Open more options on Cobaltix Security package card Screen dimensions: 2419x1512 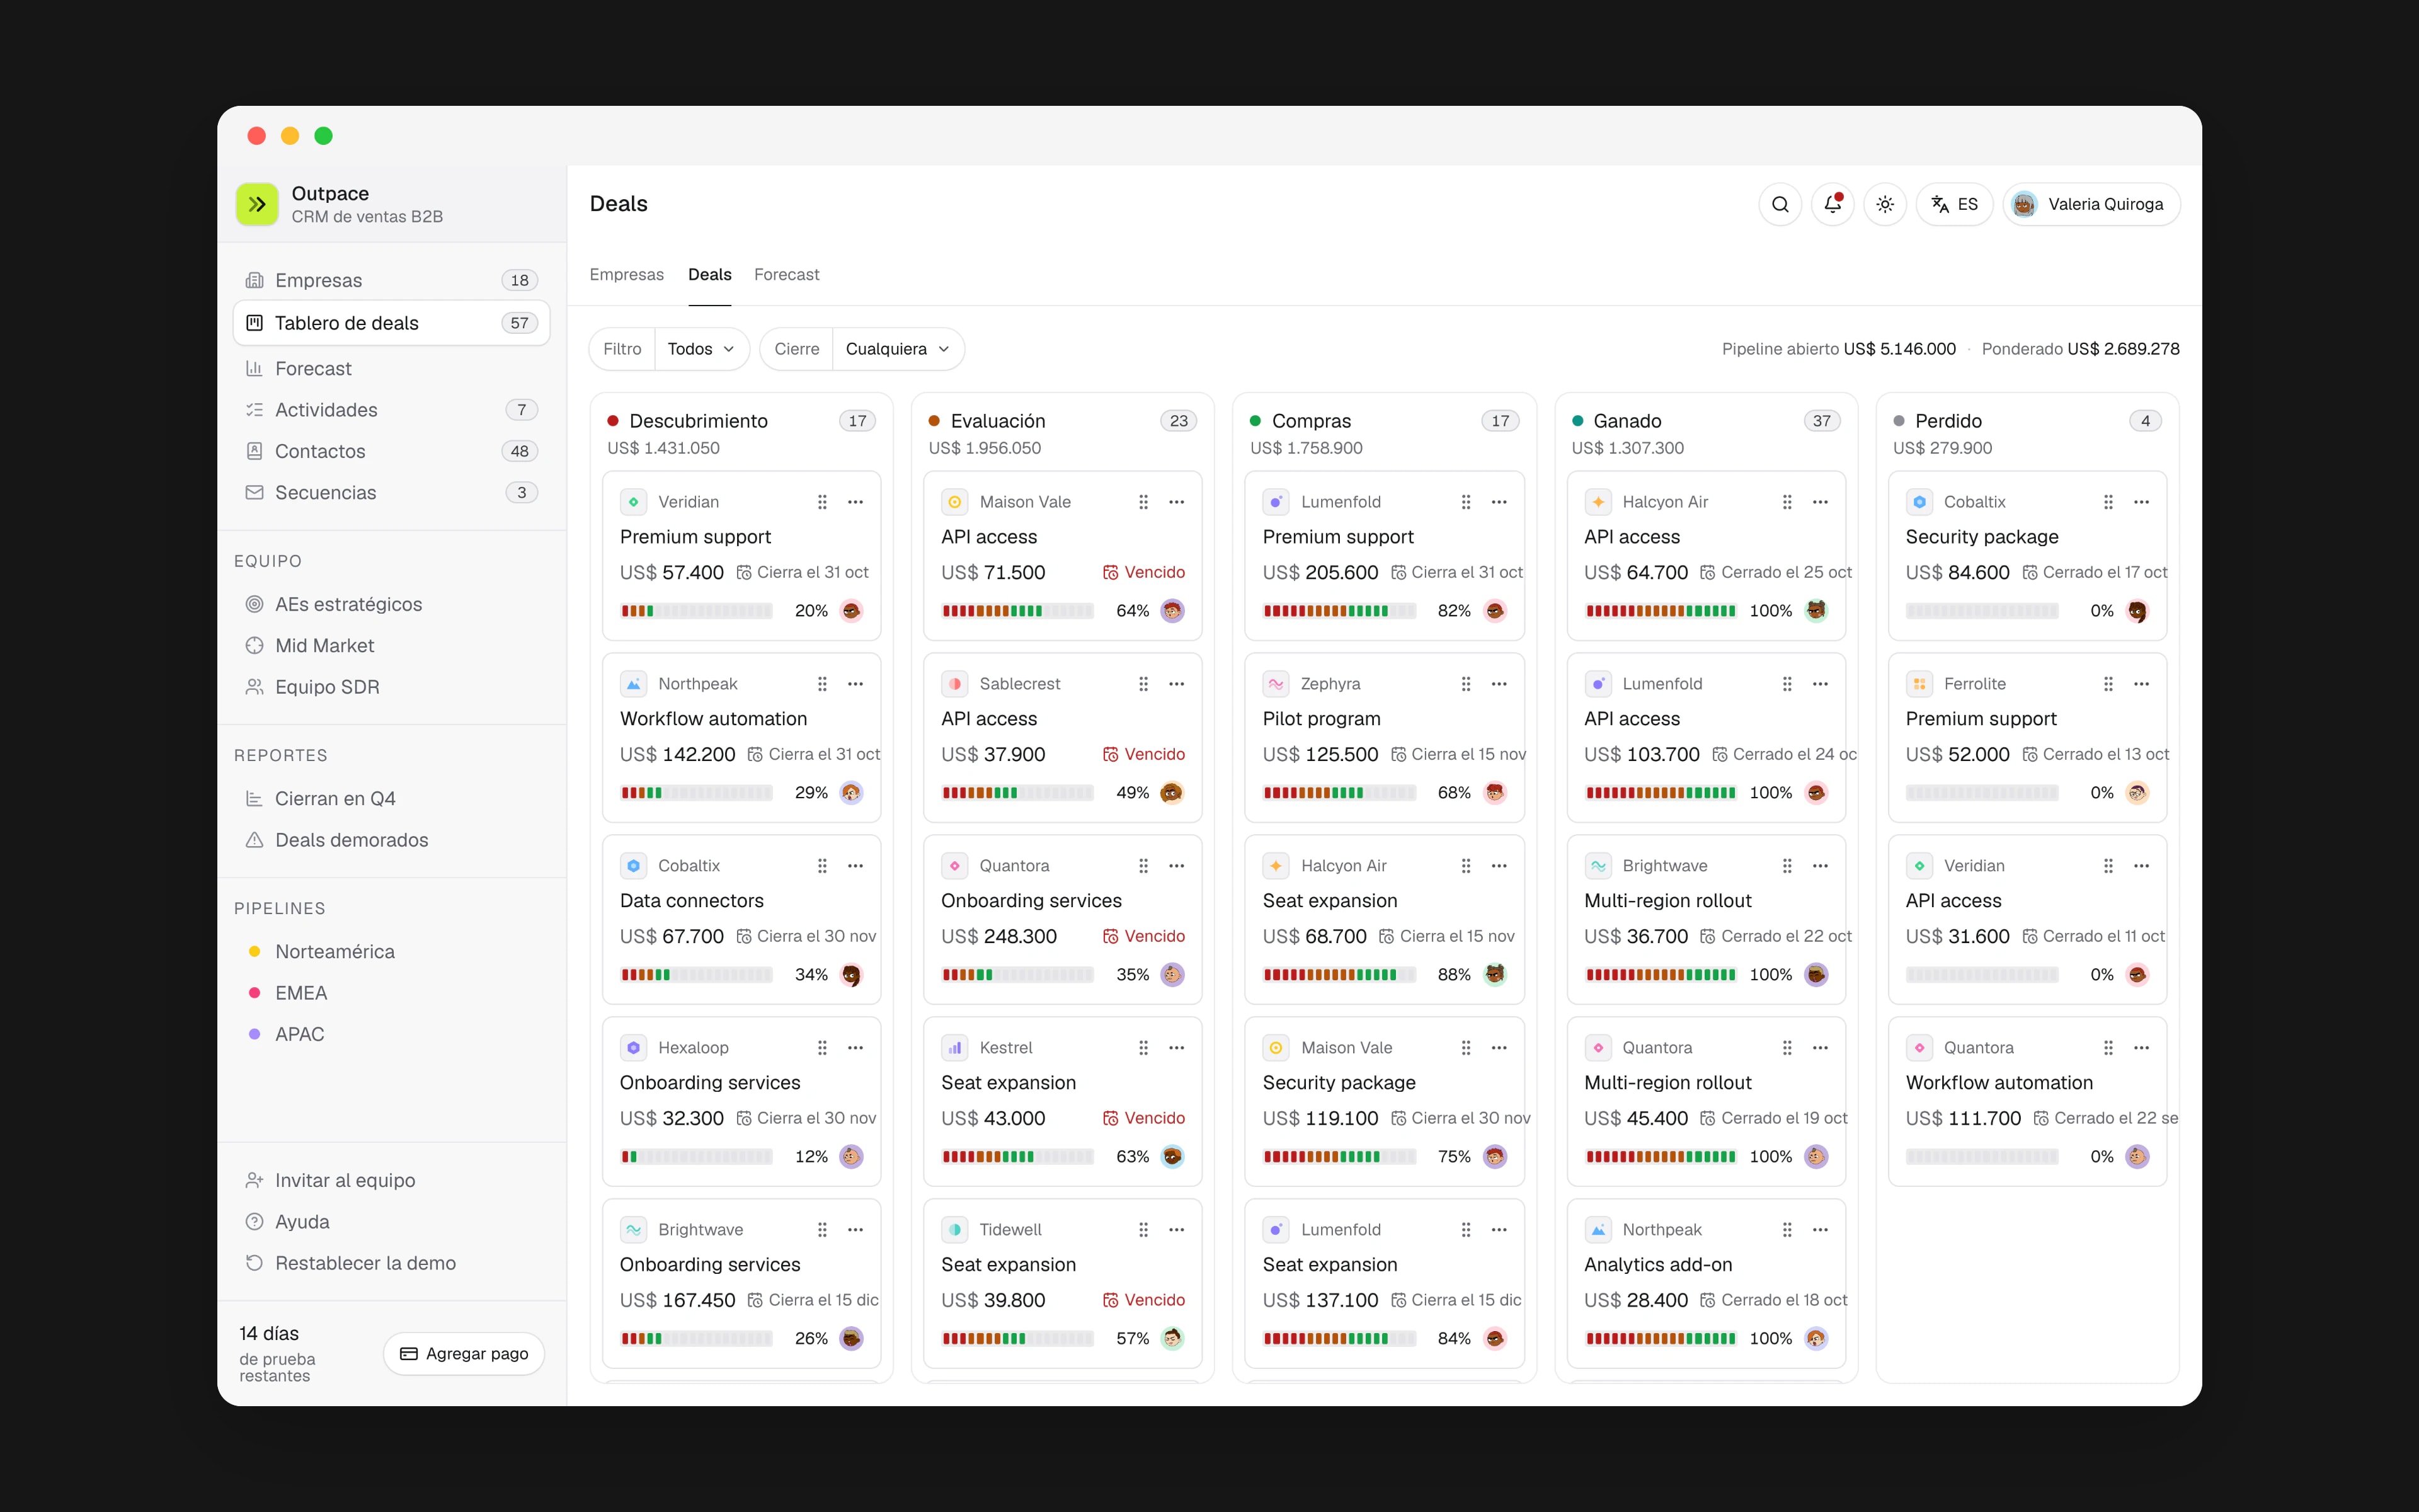click(2141, 502)
